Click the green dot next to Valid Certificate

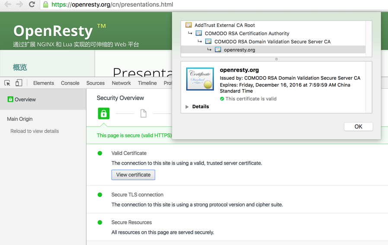[100, 153]
